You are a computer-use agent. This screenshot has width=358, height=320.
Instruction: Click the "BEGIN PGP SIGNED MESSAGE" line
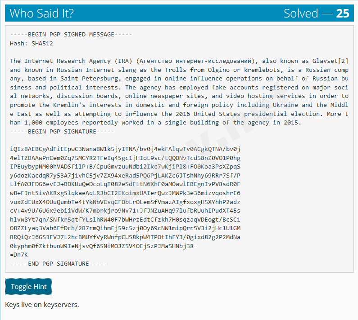[71, 35]
